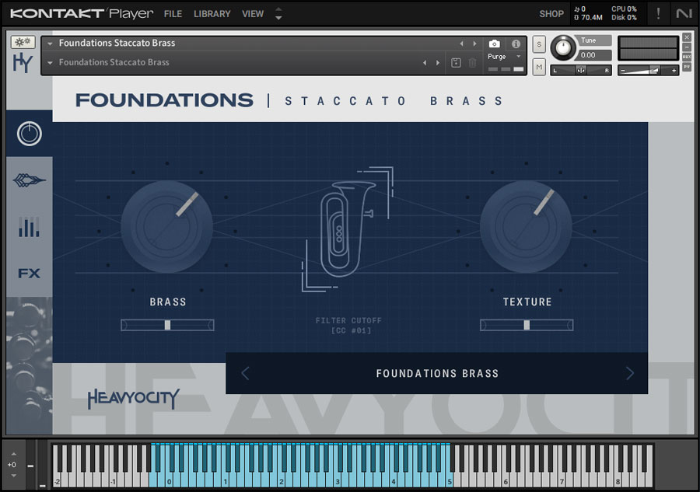This screenshot has width=700, height=492.
Task: Click the Native Instruments logo icon
Action: click(x=684, y=14)
